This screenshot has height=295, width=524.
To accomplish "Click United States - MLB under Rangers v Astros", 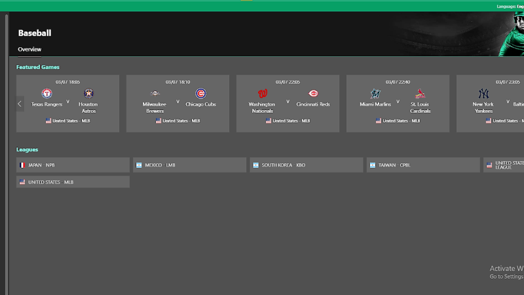I will pos(71,121).
